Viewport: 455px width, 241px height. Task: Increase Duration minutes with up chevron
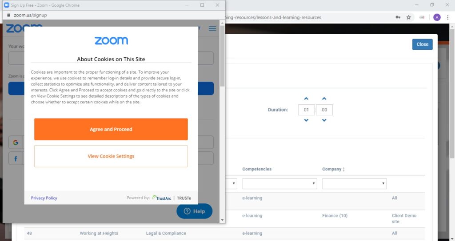[x=324, y=99]
